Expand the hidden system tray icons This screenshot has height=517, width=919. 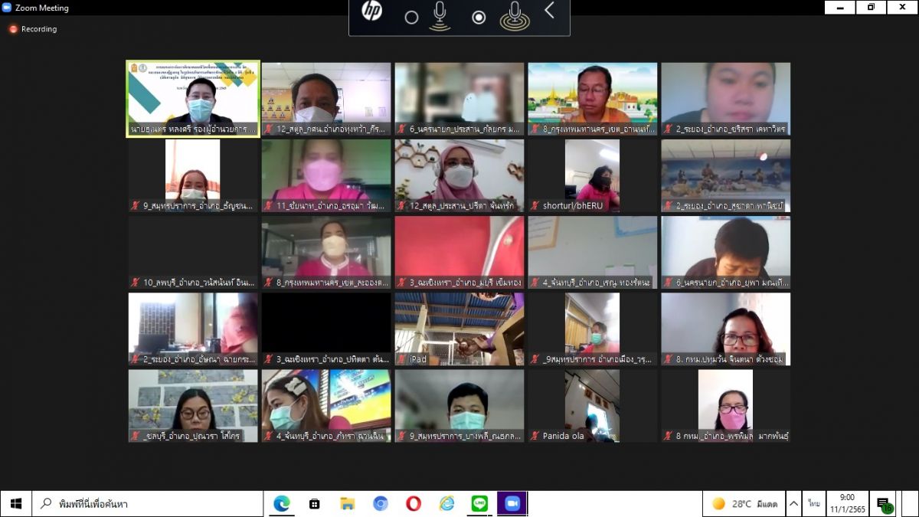pyautogui.click(x=793, y=503)
